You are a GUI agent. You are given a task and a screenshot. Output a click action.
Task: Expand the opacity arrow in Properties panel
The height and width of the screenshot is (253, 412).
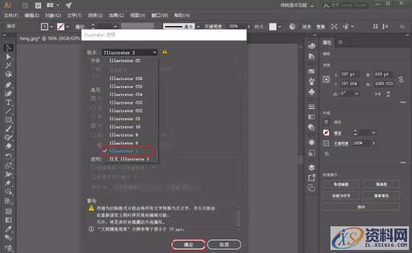[374, 143]
